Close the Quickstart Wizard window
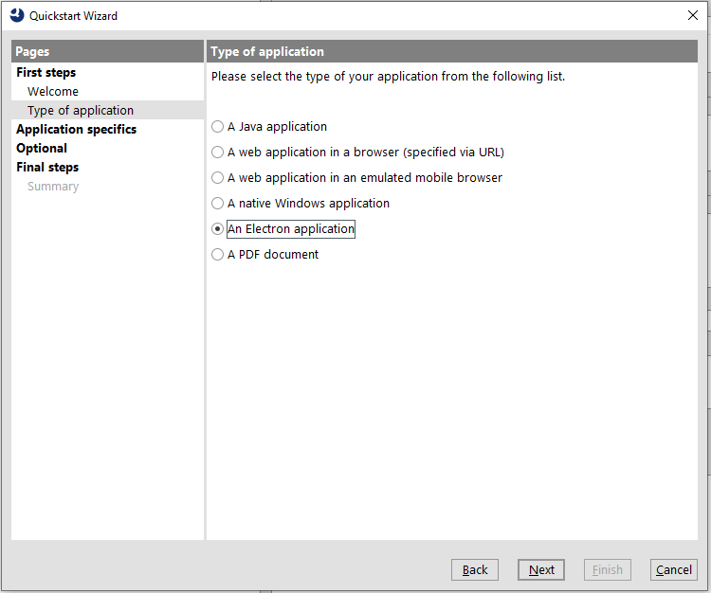This screenshot has width=711, height=593. pyautogui.click(x=692, y=15)
